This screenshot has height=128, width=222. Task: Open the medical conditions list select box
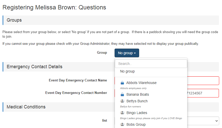[203, 121]
